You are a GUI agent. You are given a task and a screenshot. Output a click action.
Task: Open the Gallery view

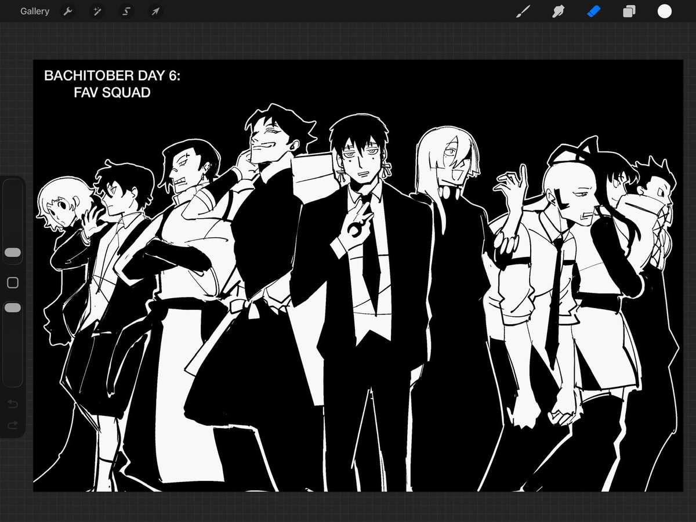tap(35, 11)
